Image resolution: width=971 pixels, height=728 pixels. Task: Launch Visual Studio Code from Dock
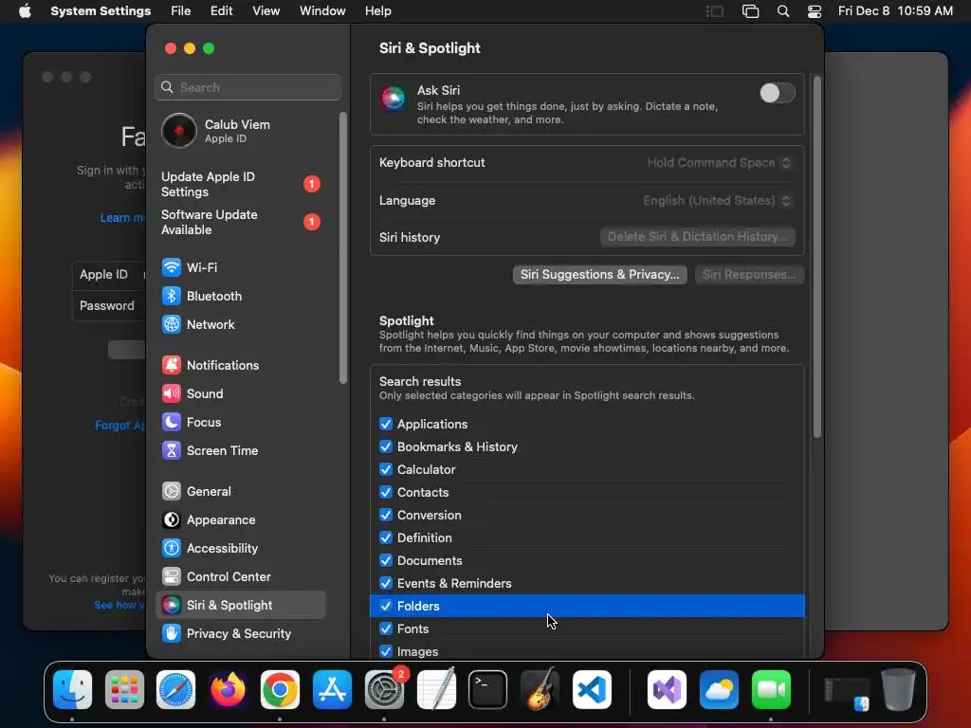592,690
